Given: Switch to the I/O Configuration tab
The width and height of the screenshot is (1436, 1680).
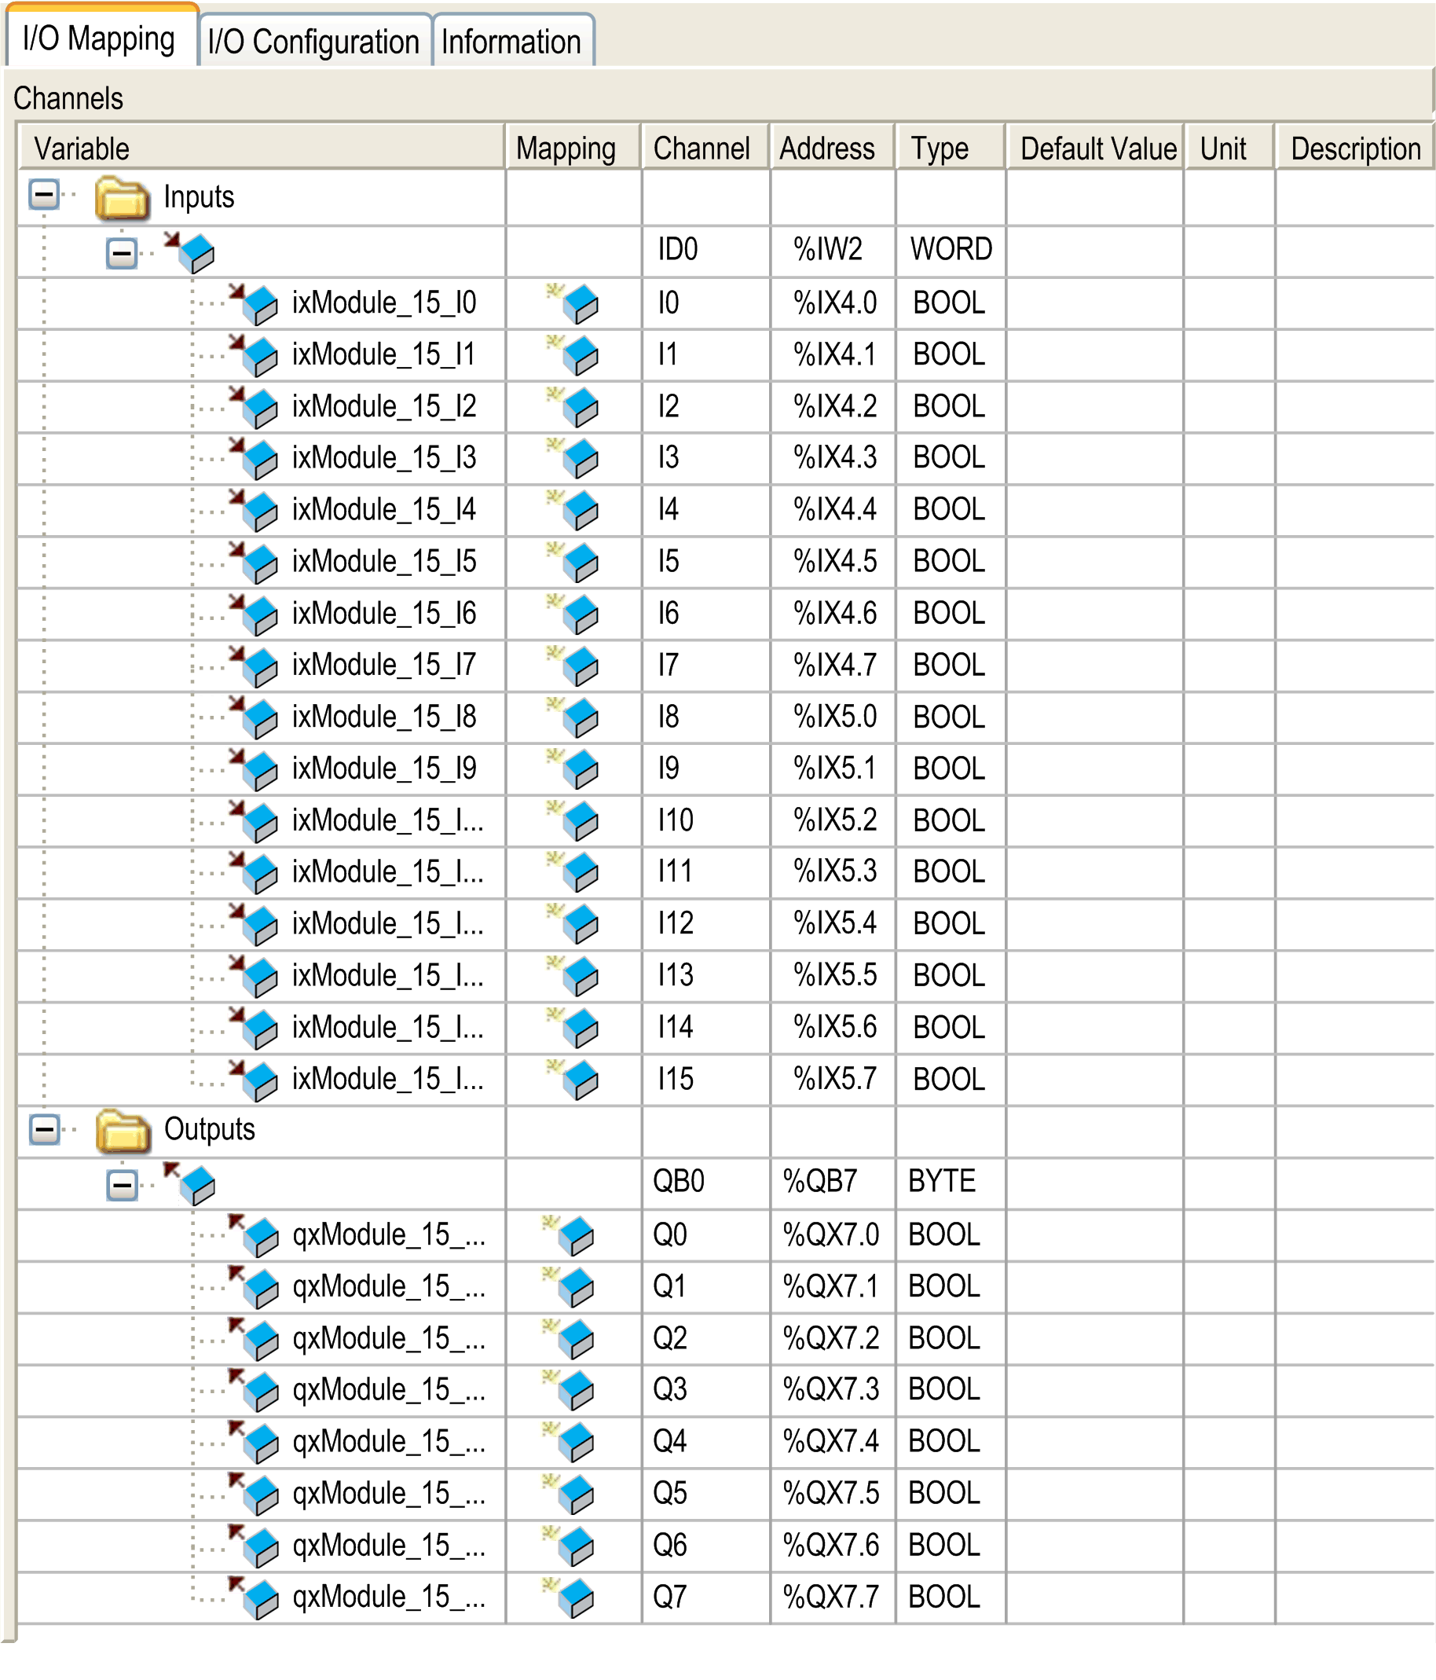Looking at the screenshot, I should [x=314, y=41].
